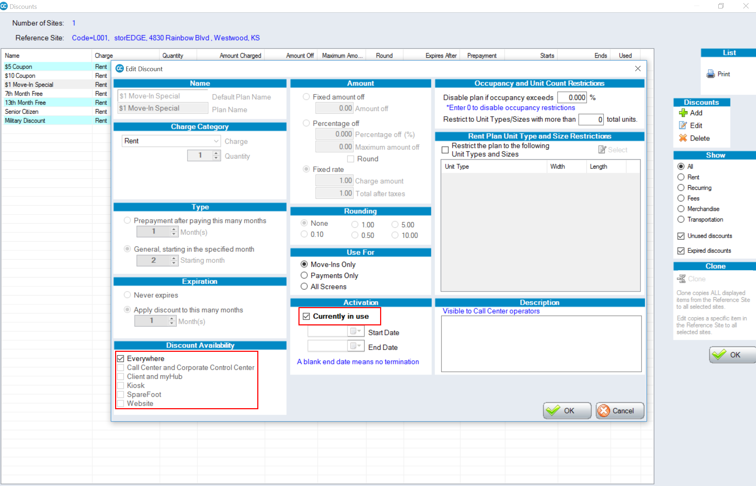Click the occupancy exceeds percent field

[572, 98]
